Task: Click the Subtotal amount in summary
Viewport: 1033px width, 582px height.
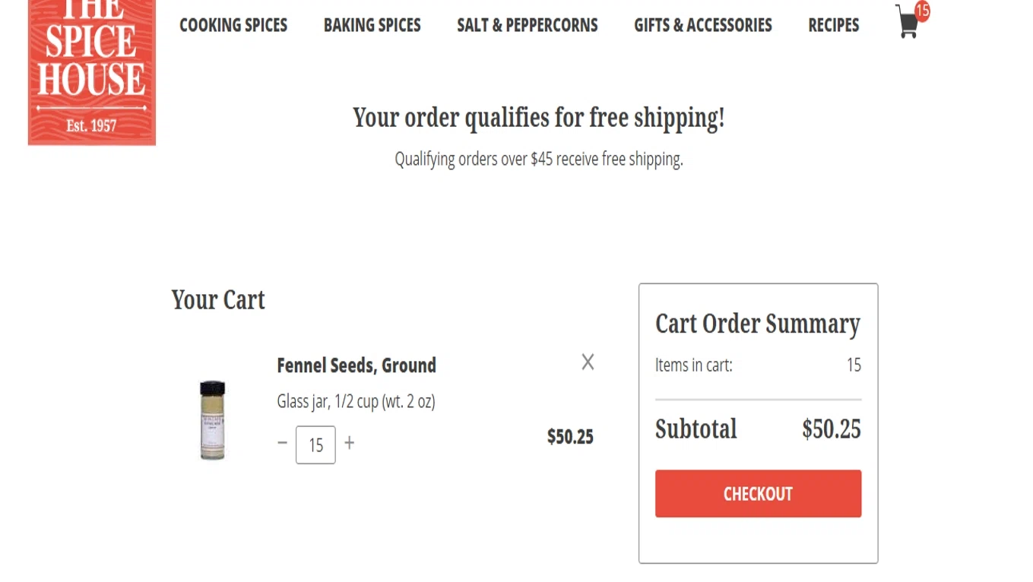Action: click(x=832, y=429)
